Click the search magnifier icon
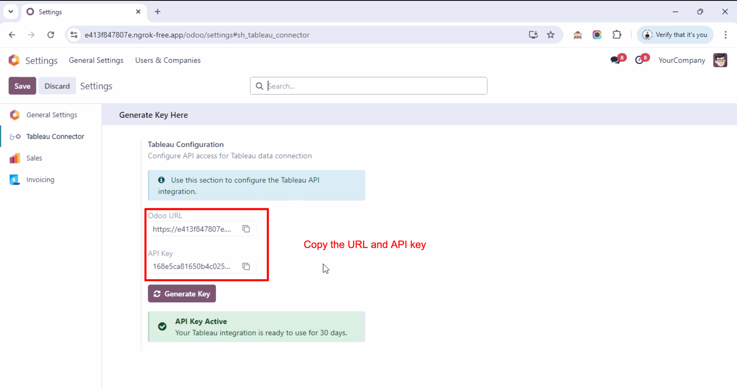737x389 pixels. pos(259,86)
